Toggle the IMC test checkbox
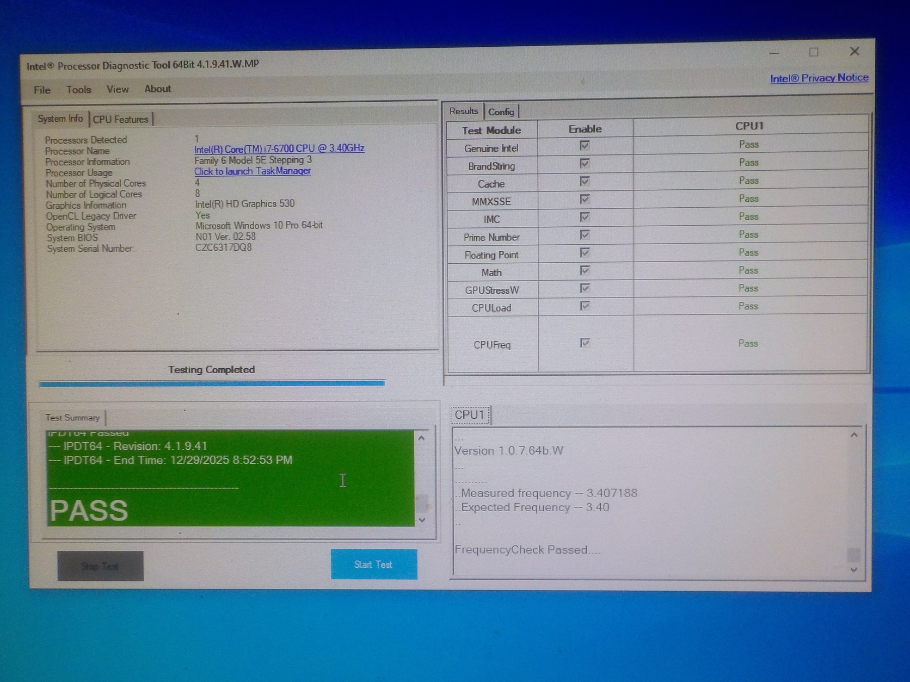 [585, 217]
